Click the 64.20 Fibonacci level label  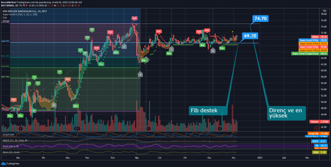(x=5, y=56)
